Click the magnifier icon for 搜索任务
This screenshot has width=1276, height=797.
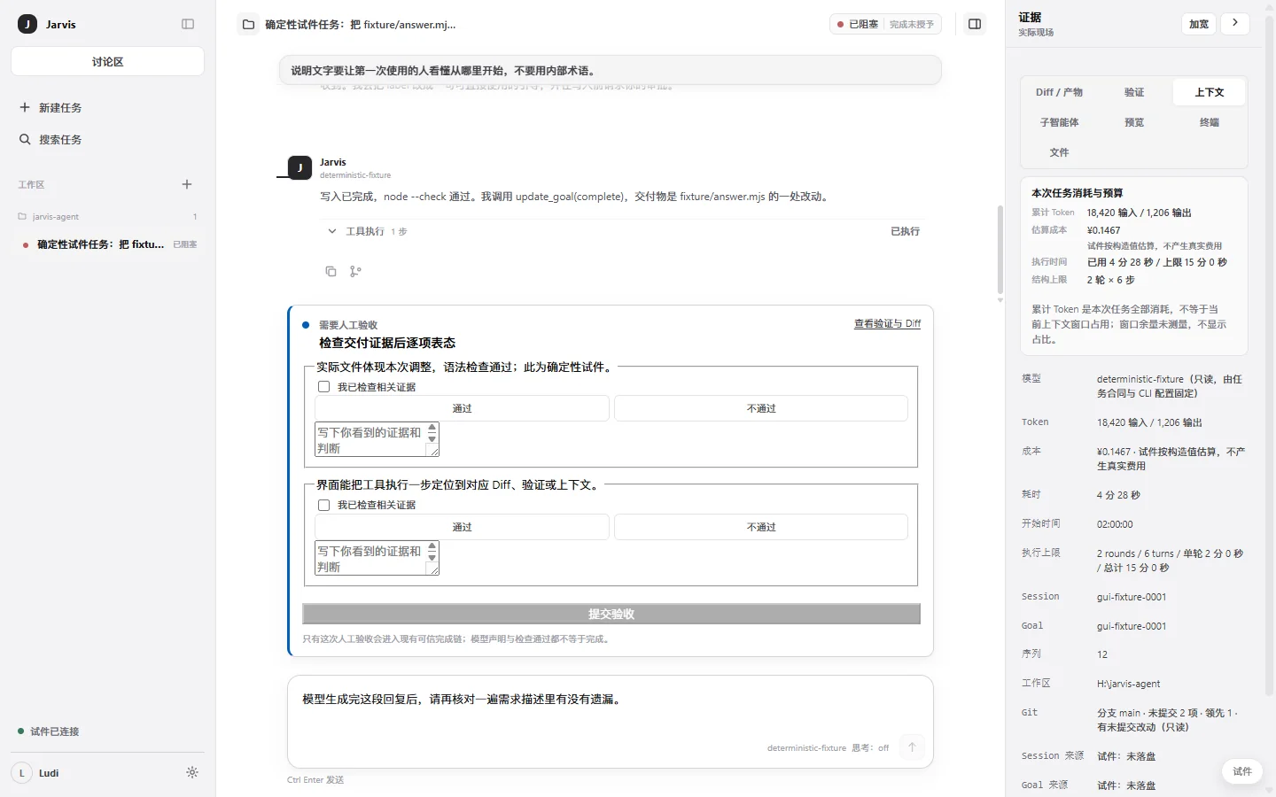[25, 139]
